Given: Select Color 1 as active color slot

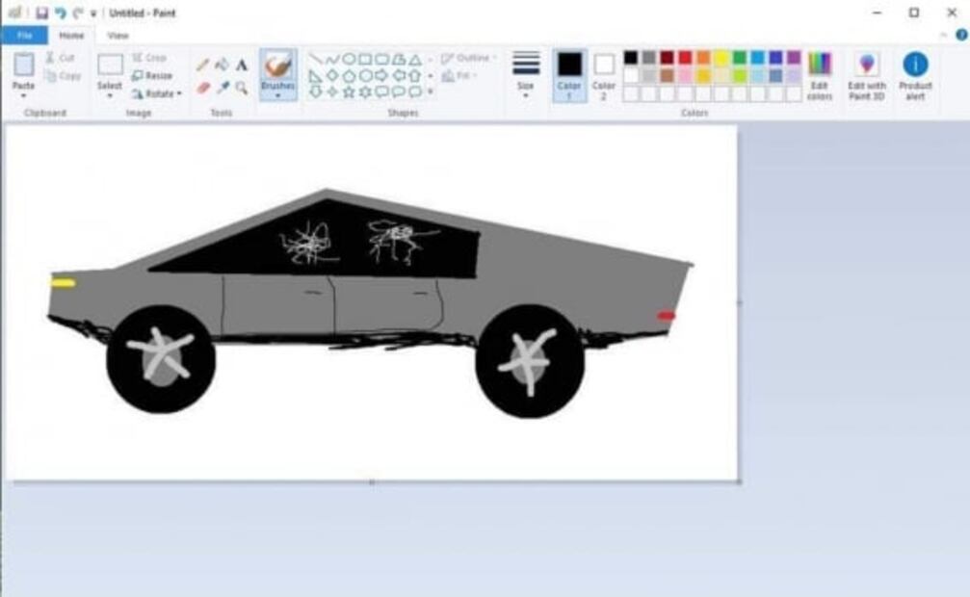Looking at the screenshot, I should pyautogui.click(x=569, y=74).
